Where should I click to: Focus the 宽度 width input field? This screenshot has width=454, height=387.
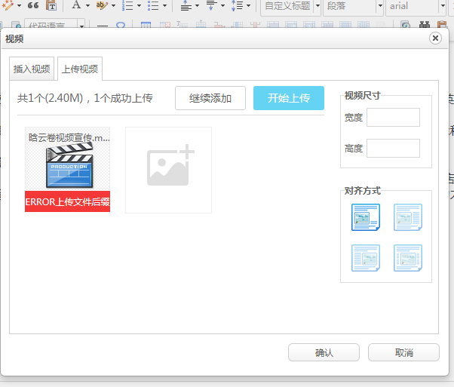pos(393,118)
